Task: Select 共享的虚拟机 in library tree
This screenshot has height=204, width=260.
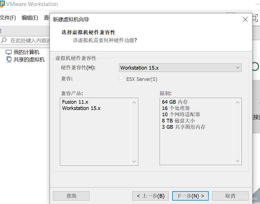Action: tap(29, 59)
